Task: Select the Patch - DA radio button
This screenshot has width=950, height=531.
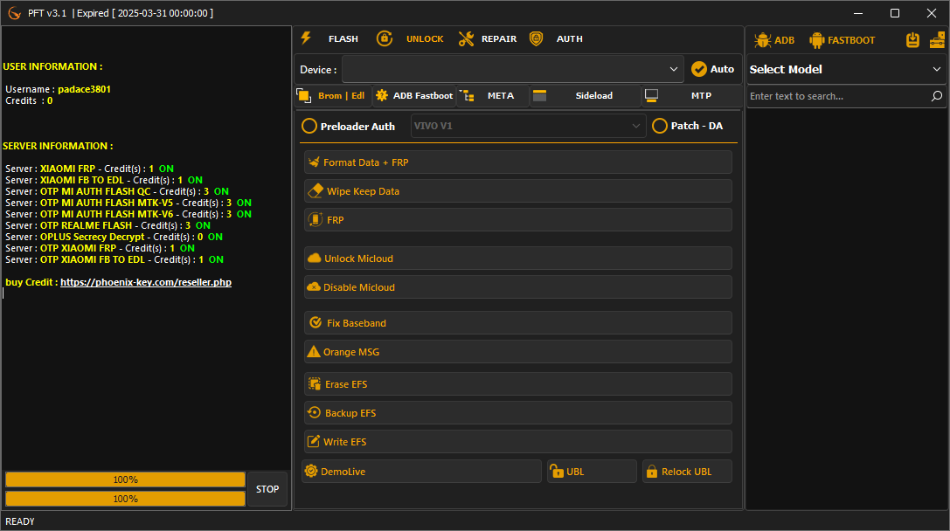Action: [660, 126]
